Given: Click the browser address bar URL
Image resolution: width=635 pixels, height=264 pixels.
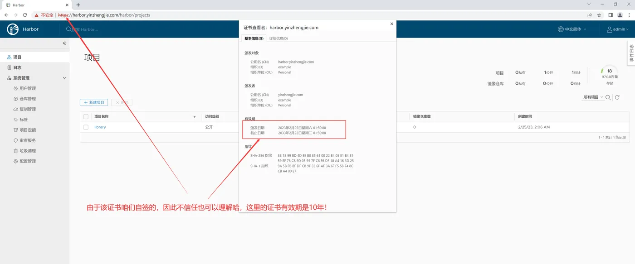Looking at the screenshot, I should 104,15.
